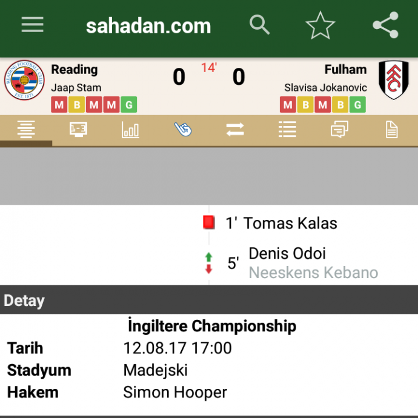Tap the search magnifier icon
The width and height of the screenshot is (418, 418).
[260, 25]
